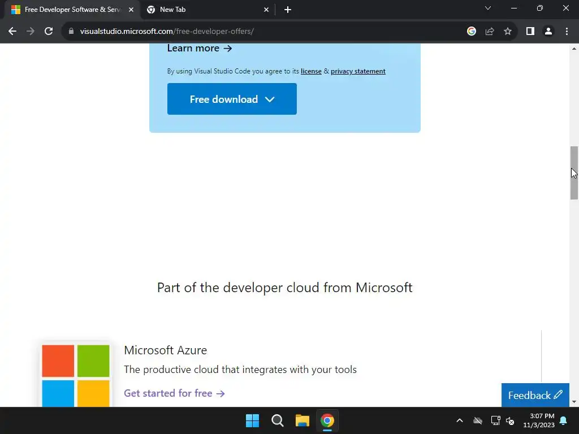Open the network display tray icon
This screenshot has width=579, height=434.
(x=495, y=420)
